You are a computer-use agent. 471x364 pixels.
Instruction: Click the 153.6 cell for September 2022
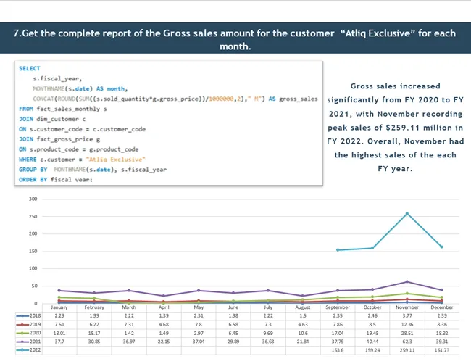click(338, 350)
